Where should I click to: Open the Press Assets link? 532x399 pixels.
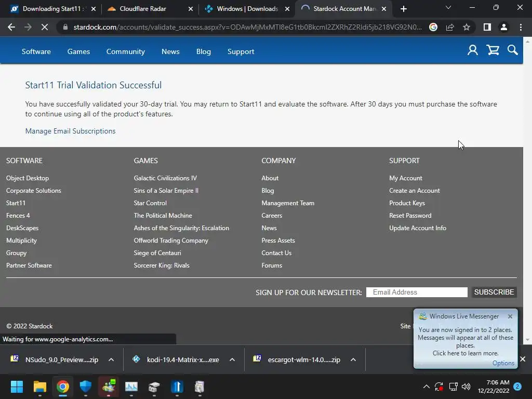click(x=278, y=241)
